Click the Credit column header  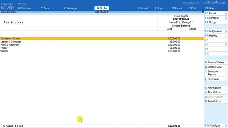pos(192,29)
